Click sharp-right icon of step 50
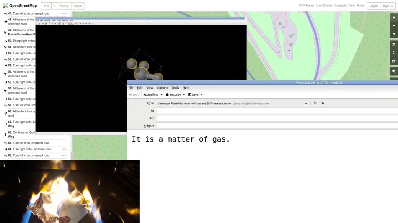Screen dimensions: 398x223 tap(5, 41)
